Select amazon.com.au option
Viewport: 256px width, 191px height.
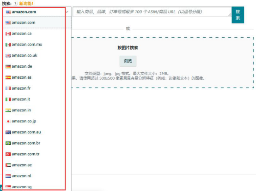coord(37,132)
